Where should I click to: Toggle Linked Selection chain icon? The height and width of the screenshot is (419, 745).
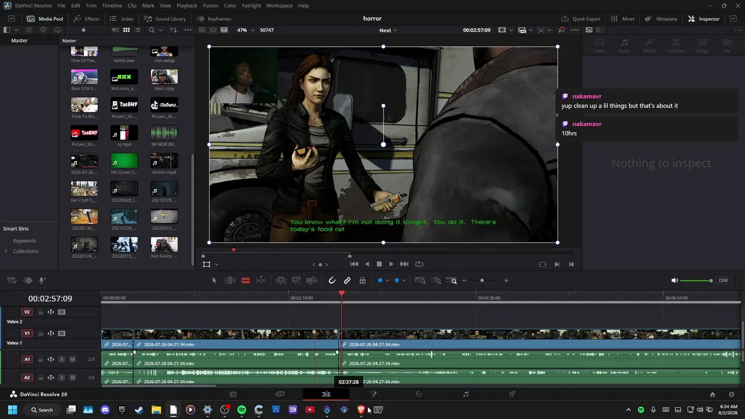click(347, 280)
